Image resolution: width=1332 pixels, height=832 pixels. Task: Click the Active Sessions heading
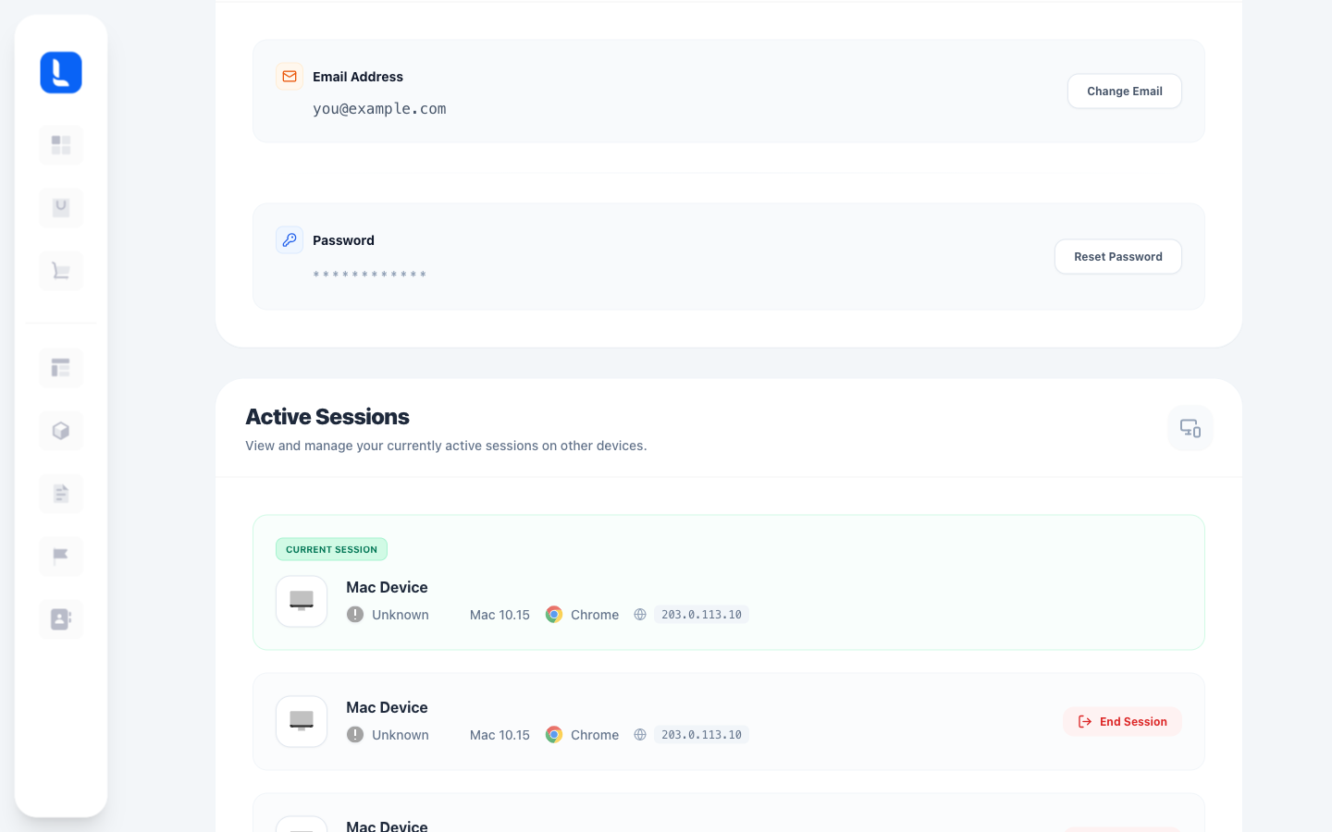point(327,417)
